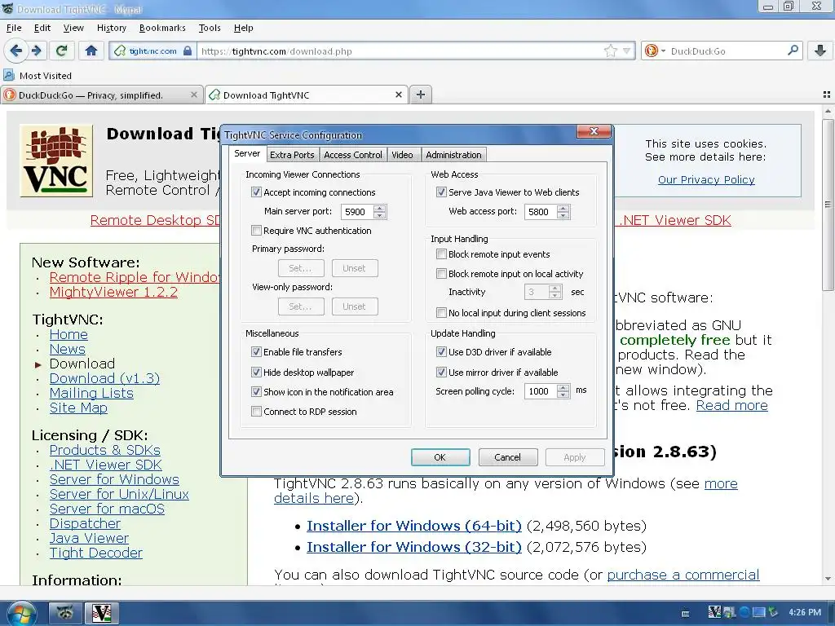Click OK in TightVNC configuration dialog
This screenshot has width=835, height=626.
point(440,457)
